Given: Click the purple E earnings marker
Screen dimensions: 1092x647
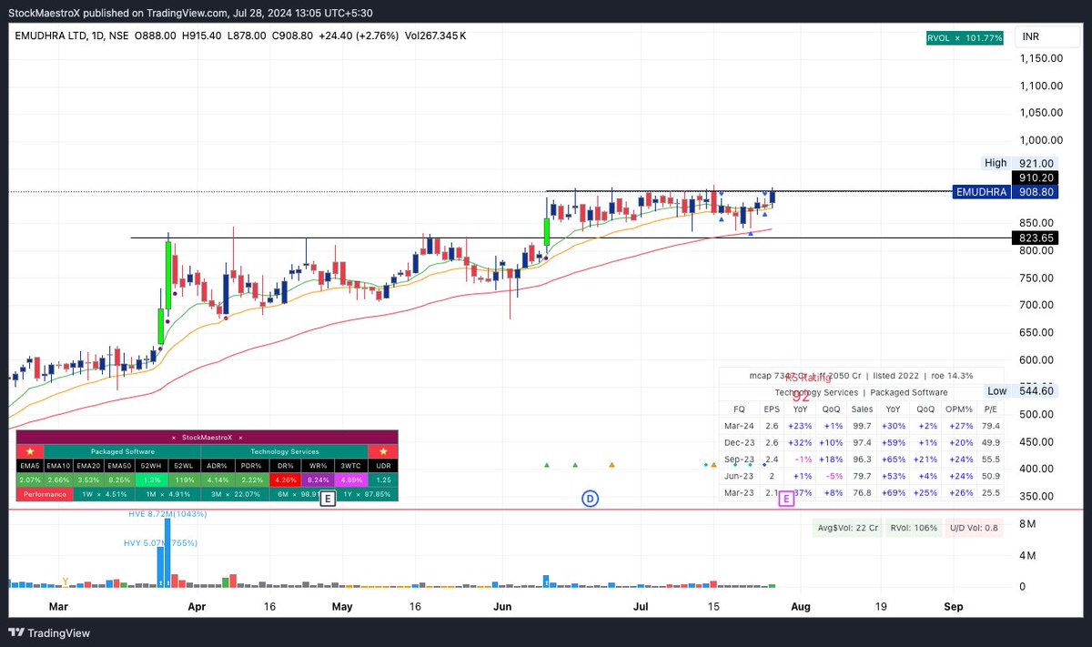Looking at the screenshot, I should pyautogui.click(x=786, y=498).
